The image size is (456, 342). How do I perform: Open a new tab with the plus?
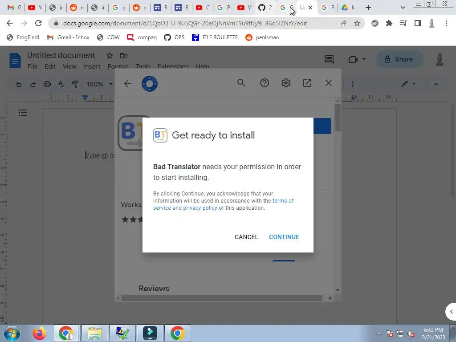tap(368, 8)
